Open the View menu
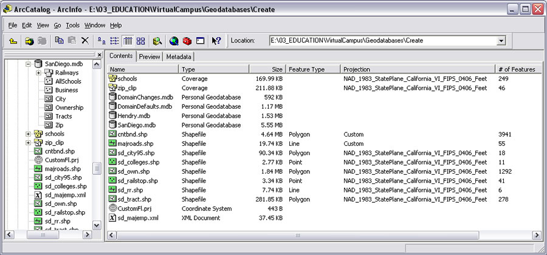 [x=43, y=25]
